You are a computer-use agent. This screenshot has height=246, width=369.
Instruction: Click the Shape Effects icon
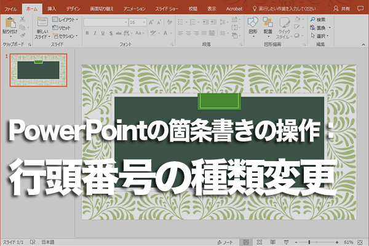pyautogui.click(x=297, y=36)
